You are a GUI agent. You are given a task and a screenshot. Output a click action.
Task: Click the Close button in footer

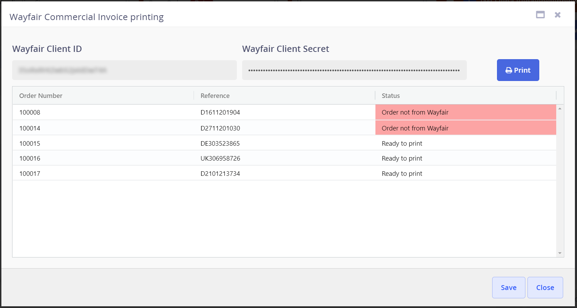pyautogui.click(x=545, y=288)
